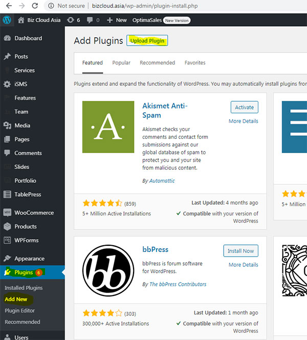
Task: Click the Pages icon in sidebar
Action: tap(7, 139)
